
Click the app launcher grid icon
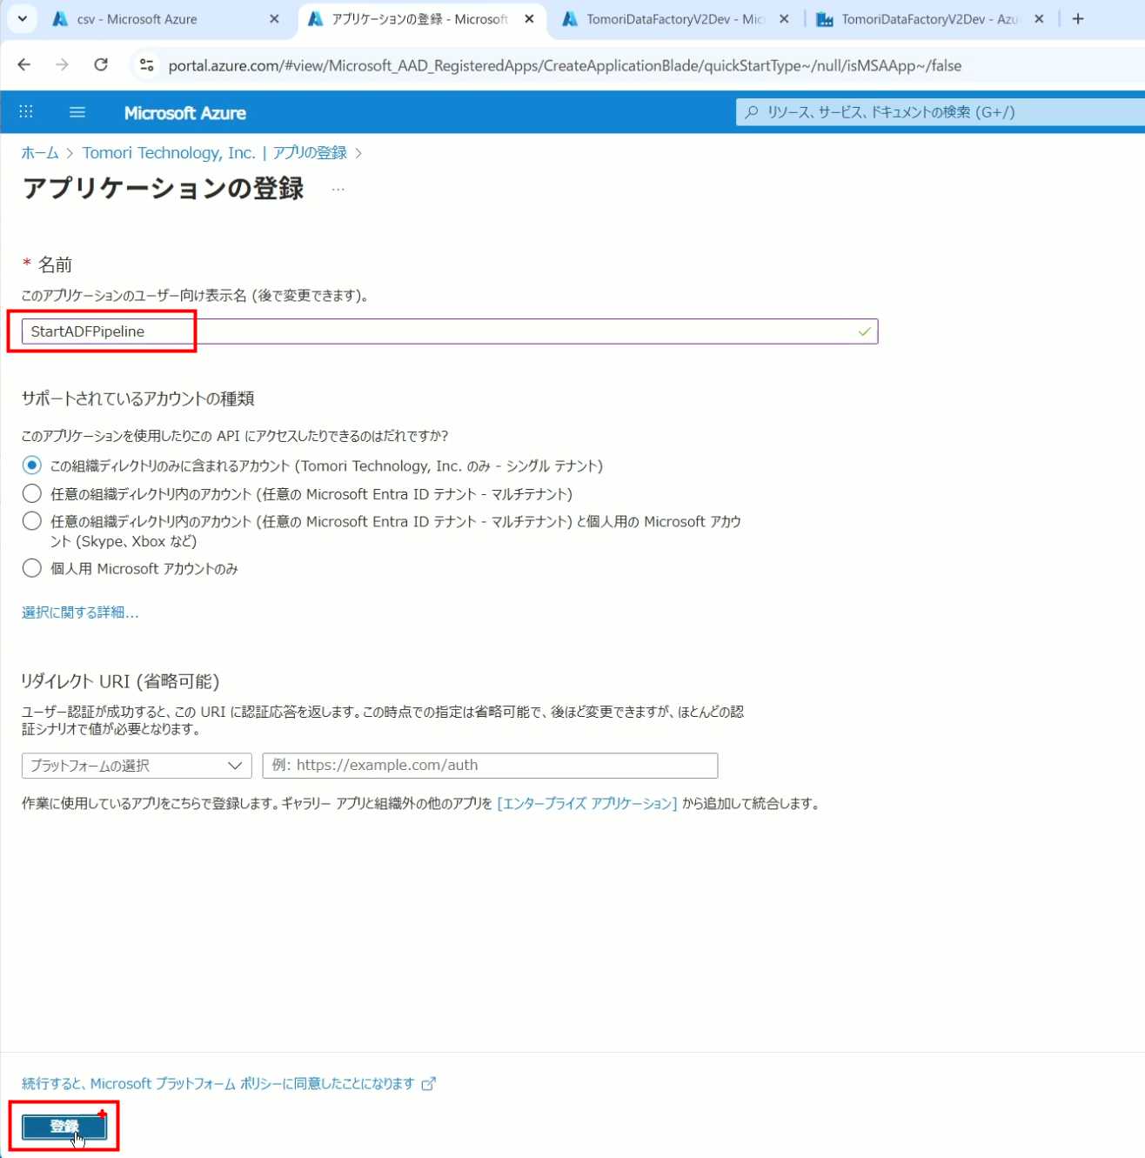coord(26,112)
